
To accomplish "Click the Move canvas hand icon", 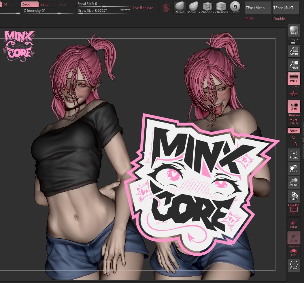I will 294,169.
